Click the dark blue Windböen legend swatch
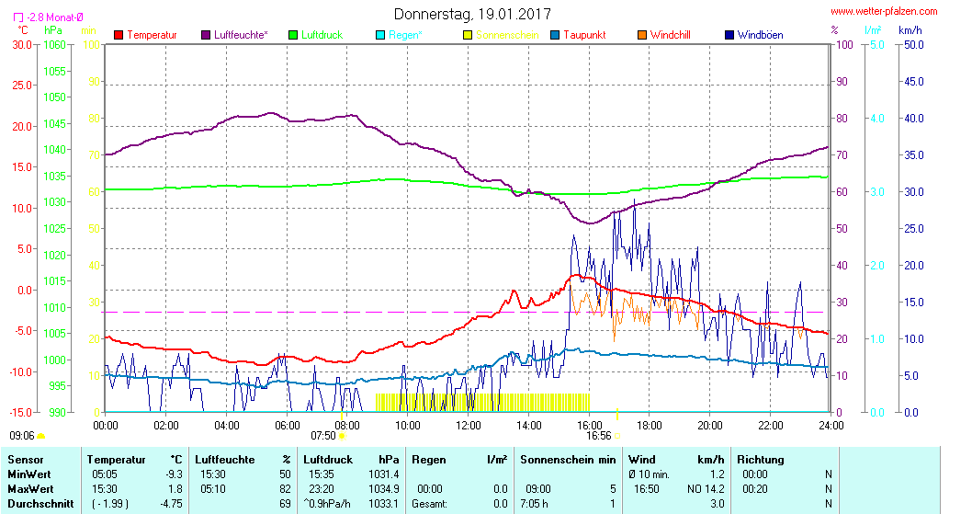Viewport: 972px width, 514px height. coord(729,35)
